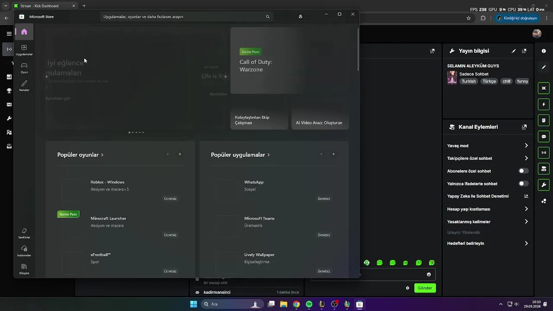Toggle the wrench panel icon in right rail
The width and height of the screenshot is (553, 311).
(x=543, y=185)
